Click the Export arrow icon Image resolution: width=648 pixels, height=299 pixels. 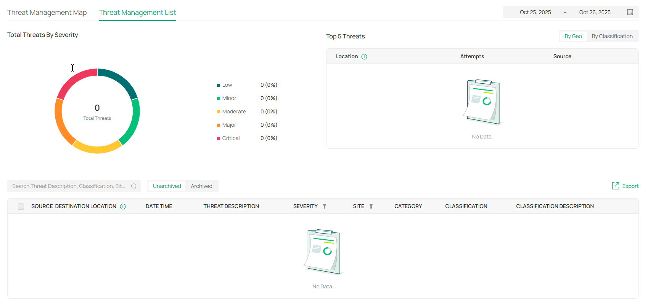[x=616, y=186]
